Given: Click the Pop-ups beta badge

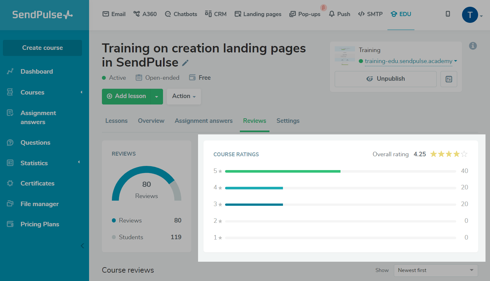Looking at the screenshot, I should 323,7.
